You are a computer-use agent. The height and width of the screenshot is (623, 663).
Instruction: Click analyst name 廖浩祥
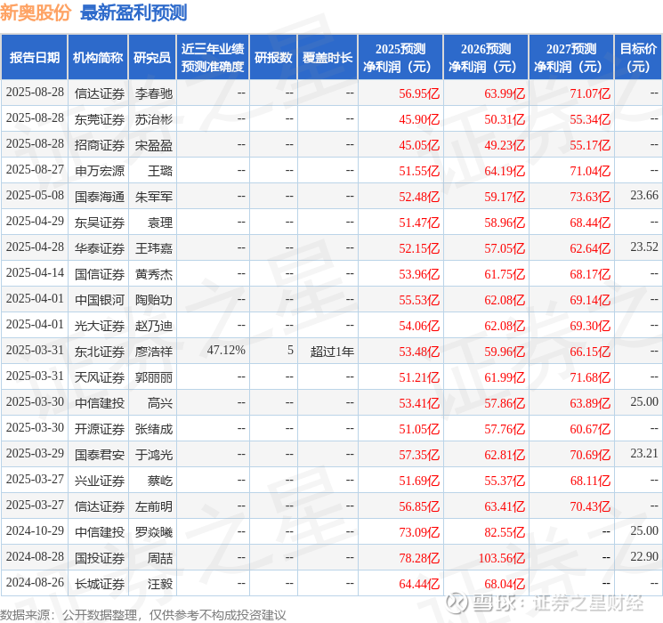[x=153, y=352]
